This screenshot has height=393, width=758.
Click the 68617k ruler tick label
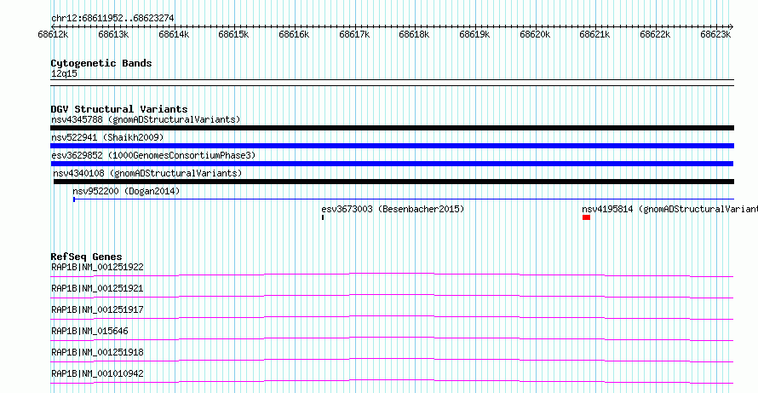click(x=354, y=34)
